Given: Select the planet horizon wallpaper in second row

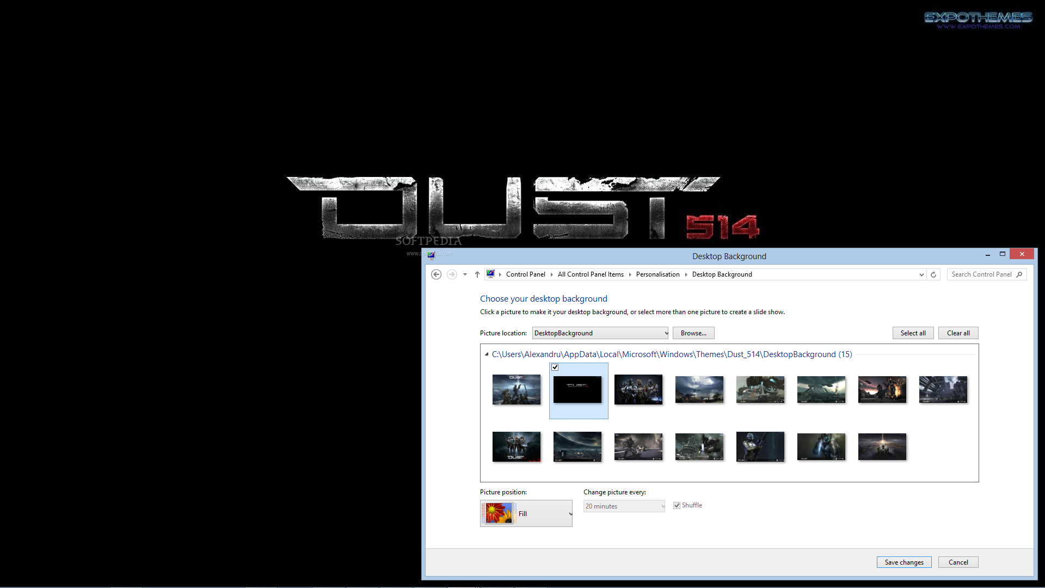Looking at the screenshot, I should (x=577, y=447).
